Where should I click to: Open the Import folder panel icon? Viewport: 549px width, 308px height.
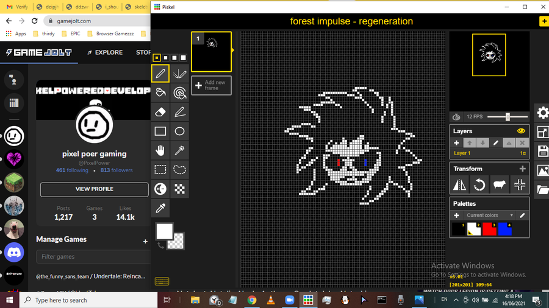542,190
